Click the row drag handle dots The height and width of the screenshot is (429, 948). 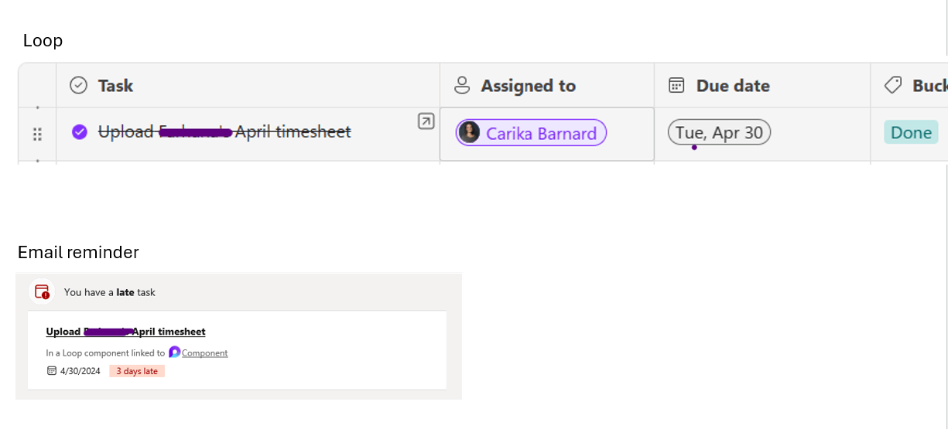(x=37, y=134)
